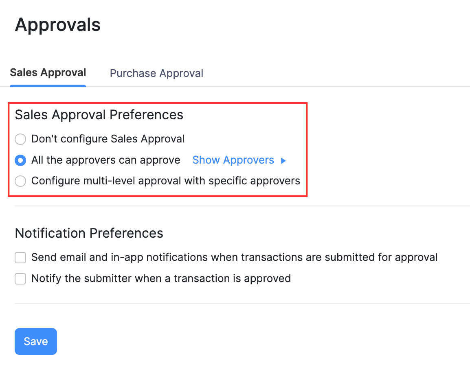This screenshot has width=470, height=372.
Task: Expand the Show Approvers disclosure triangle
Action: point(283,160)
